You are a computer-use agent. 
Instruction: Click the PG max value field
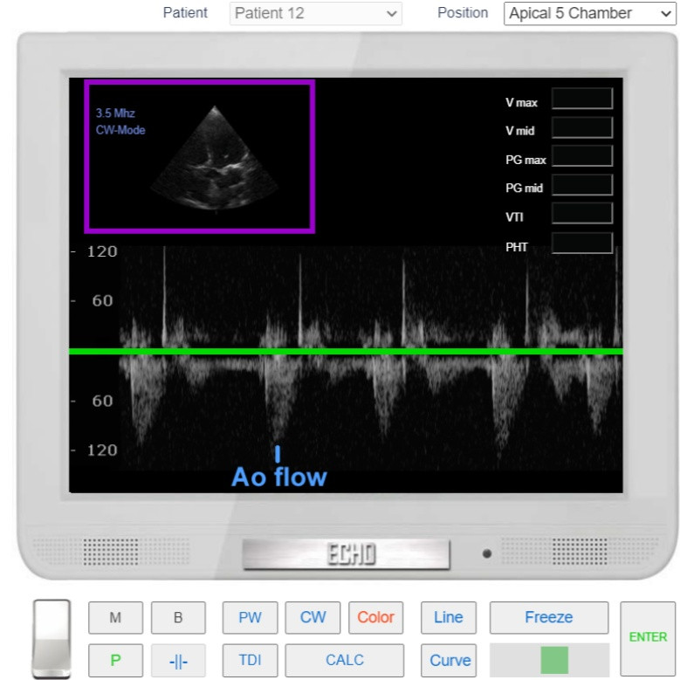point(582,156)
